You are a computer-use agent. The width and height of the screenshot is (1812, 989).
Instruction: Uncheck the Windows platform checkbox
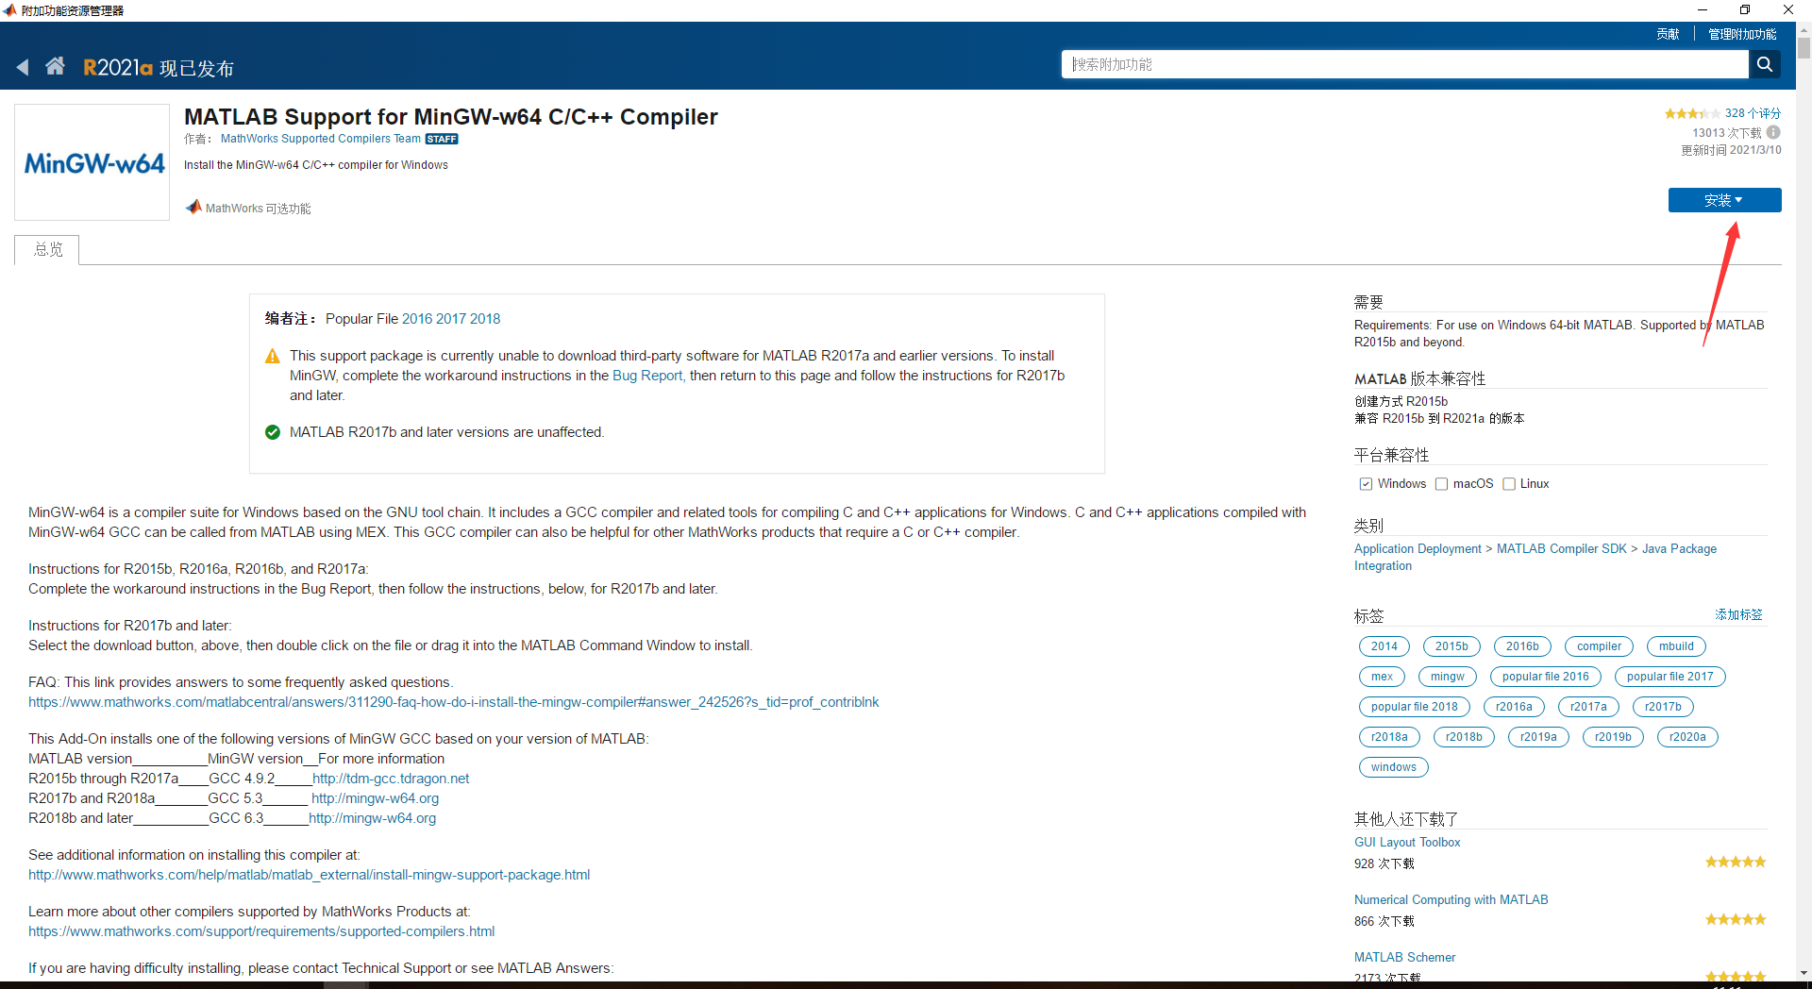[x=1365, y=483]
